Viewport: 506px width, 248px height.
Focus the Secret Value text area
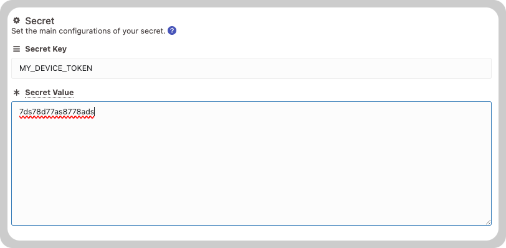pos(251,163)
